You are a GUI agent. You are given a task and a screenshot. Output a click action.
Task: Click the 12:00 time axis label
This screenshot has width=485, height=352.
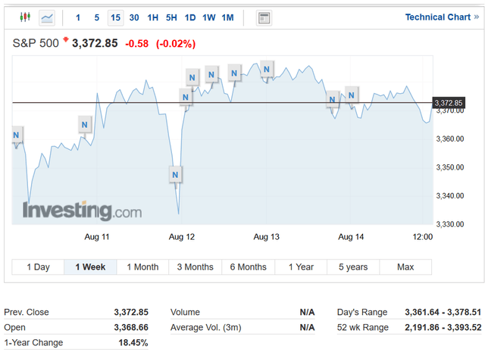[423, 237]
